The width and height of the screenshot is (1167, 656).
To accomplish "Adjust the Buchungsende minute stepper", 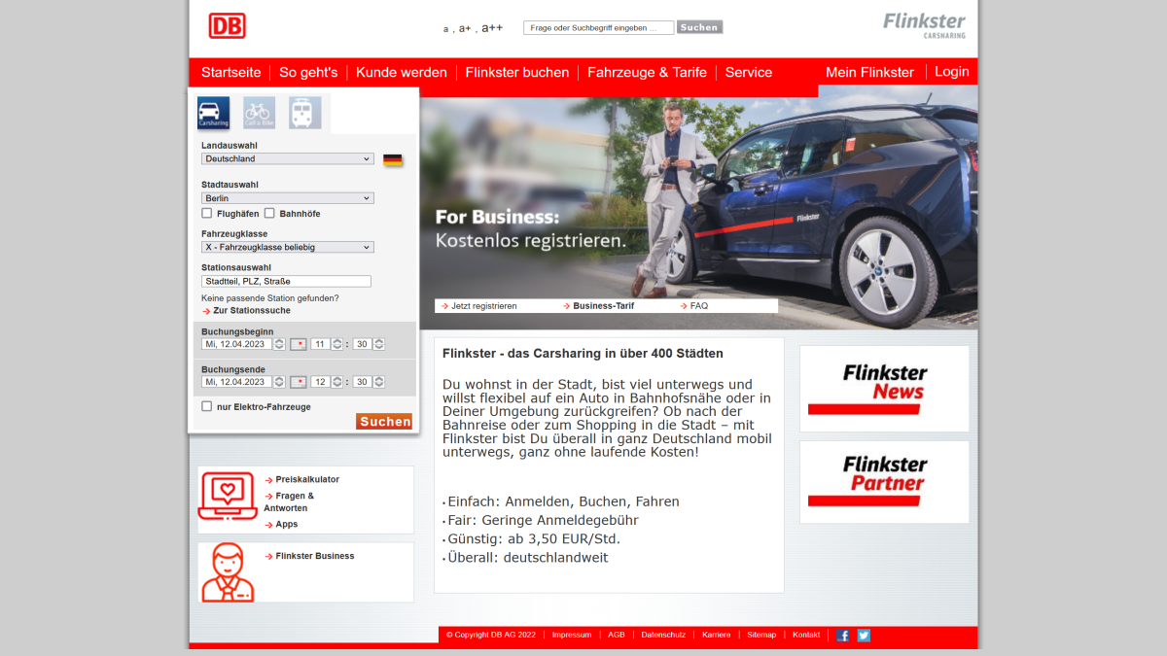I will click(x=379, y=382).
